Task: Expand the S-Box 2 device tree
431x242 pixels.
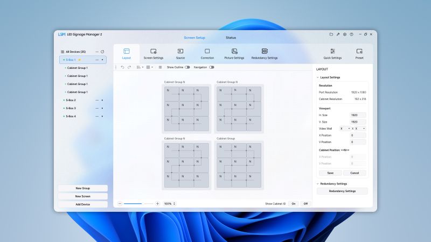Action: click(x=102, y=100)
